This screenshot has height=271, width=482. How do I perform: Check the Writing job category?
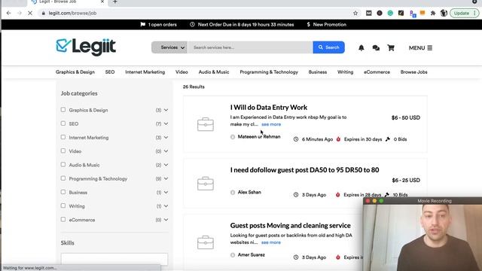[x=63, y=206]
